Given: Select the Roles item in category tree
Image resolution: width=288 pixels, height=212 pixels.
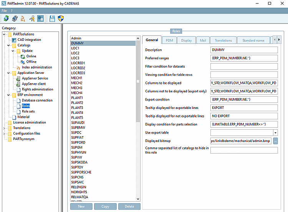Looking at the screenshot, I should [x=26, y=106].
